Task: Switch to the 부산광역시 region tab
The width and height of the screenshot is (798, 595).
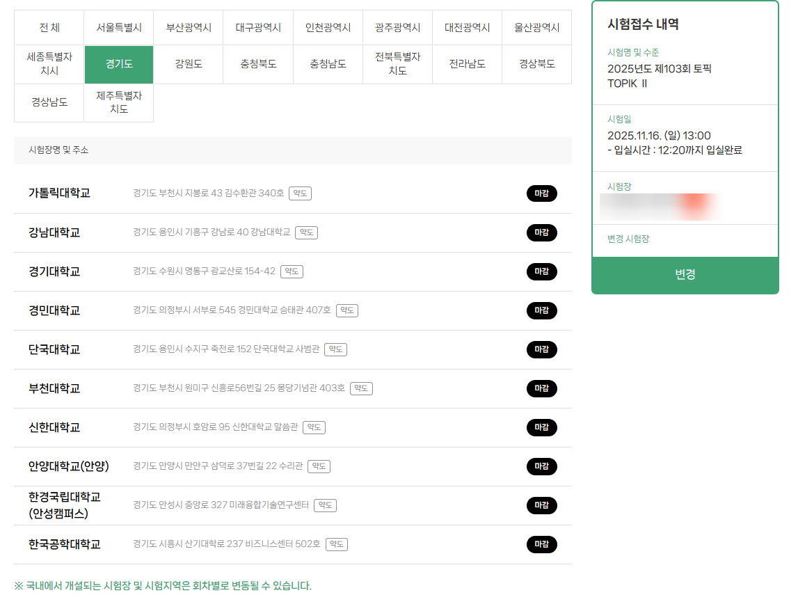Action: click(189, 28)
